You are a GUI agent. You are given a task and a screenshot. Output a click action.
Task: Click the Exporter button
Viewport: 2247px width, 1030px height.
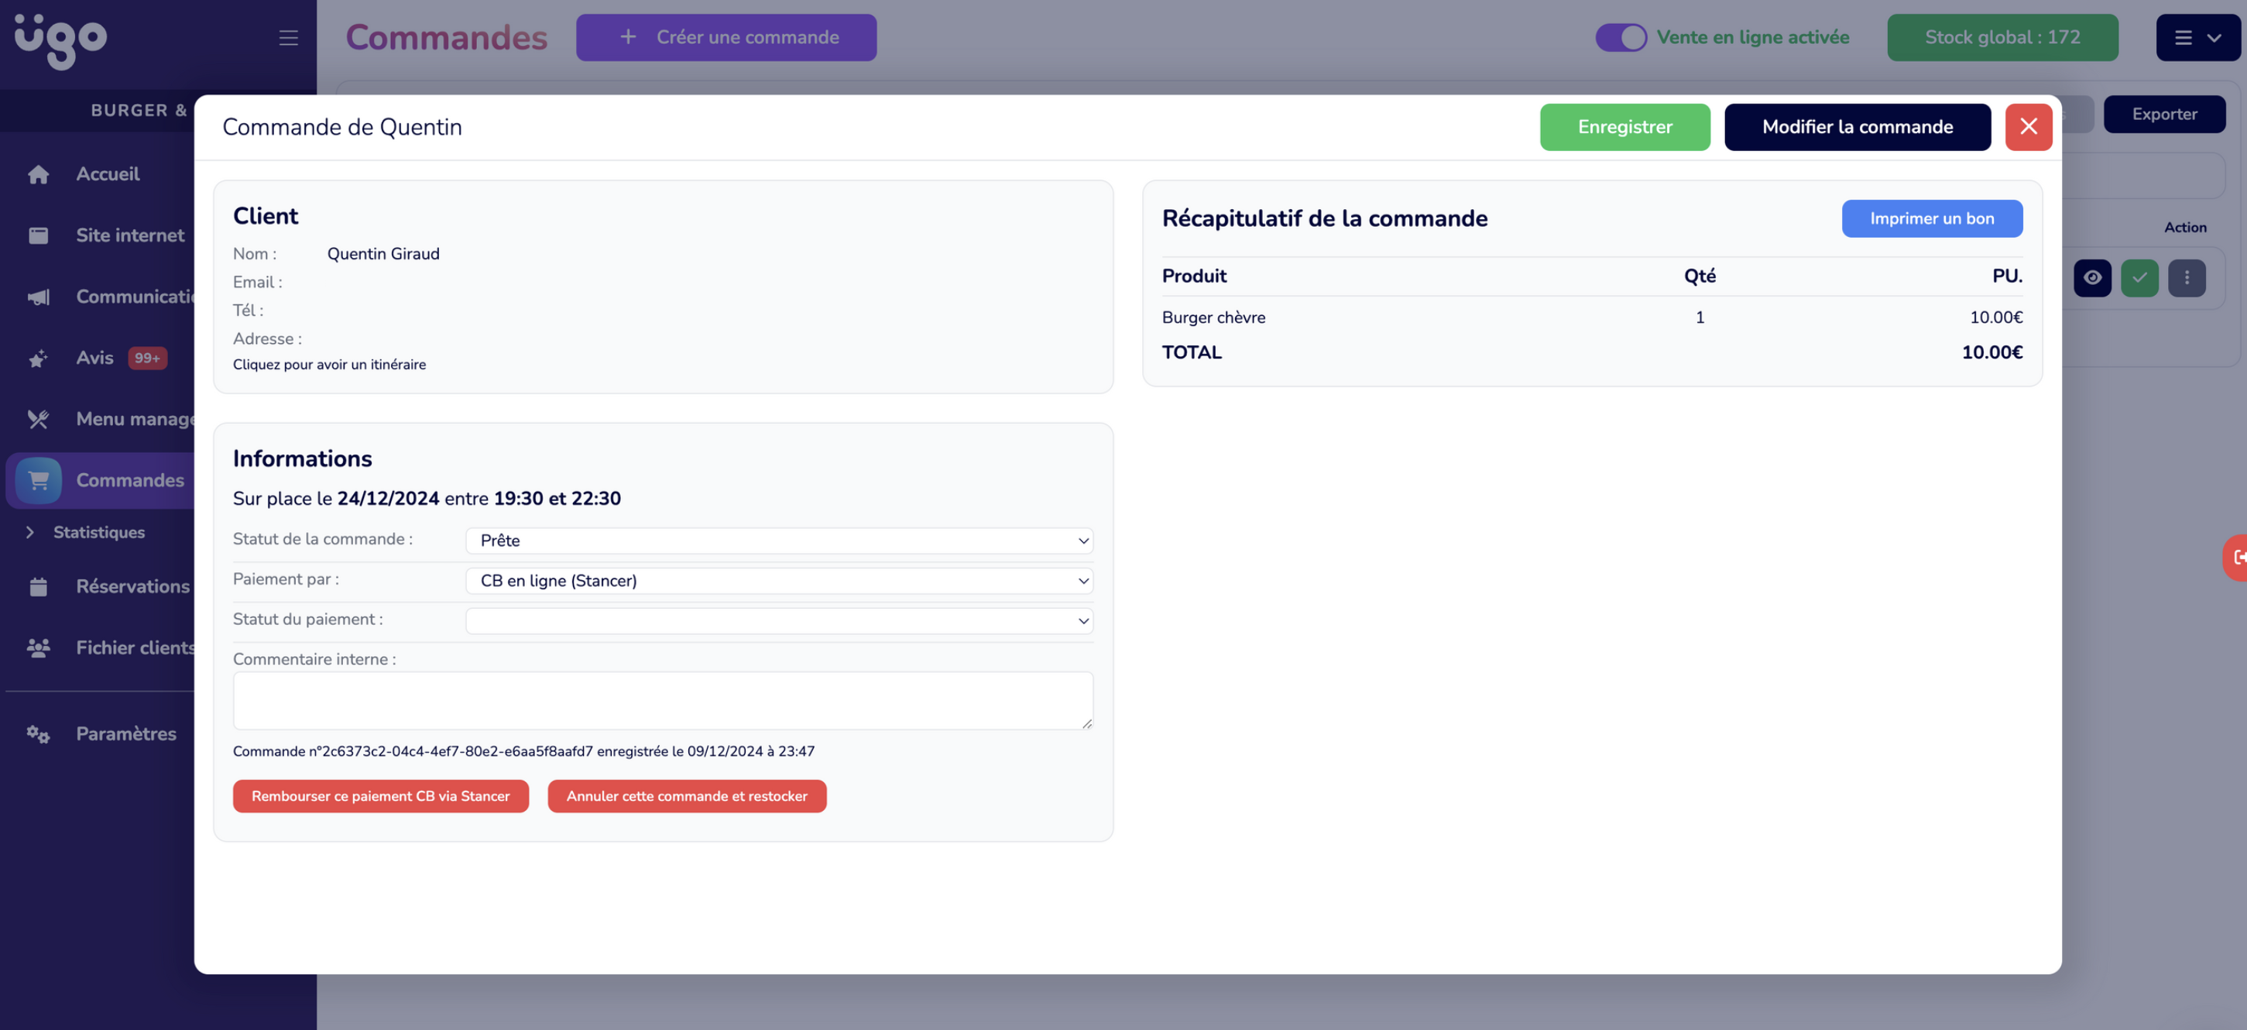(x=2164, y=115)
